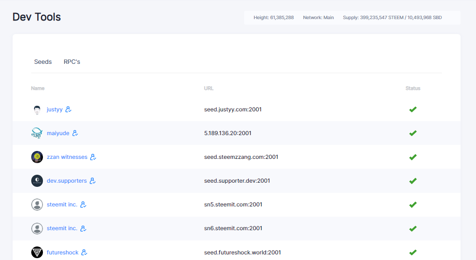This screenshot has width=476, height=260.
Task: Switch to the Seeds tab
Action: coord(43,62)
